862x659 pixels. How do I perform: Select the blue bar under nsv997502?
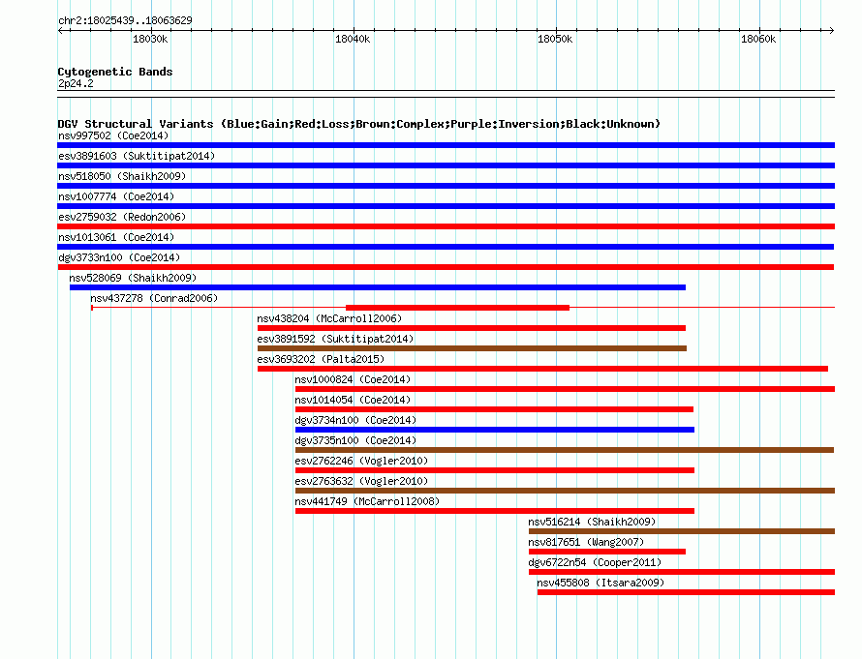(x=446, y=145)
